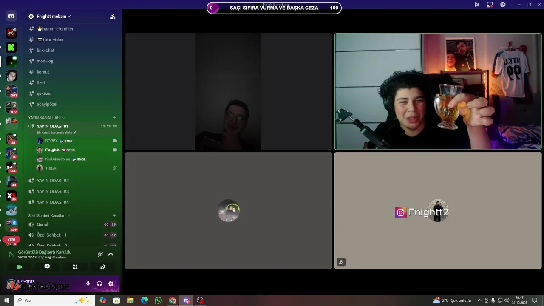The image size is (544, 306).
Task: Open the black X server icon with badge 35
Action: tap(11, 196)
